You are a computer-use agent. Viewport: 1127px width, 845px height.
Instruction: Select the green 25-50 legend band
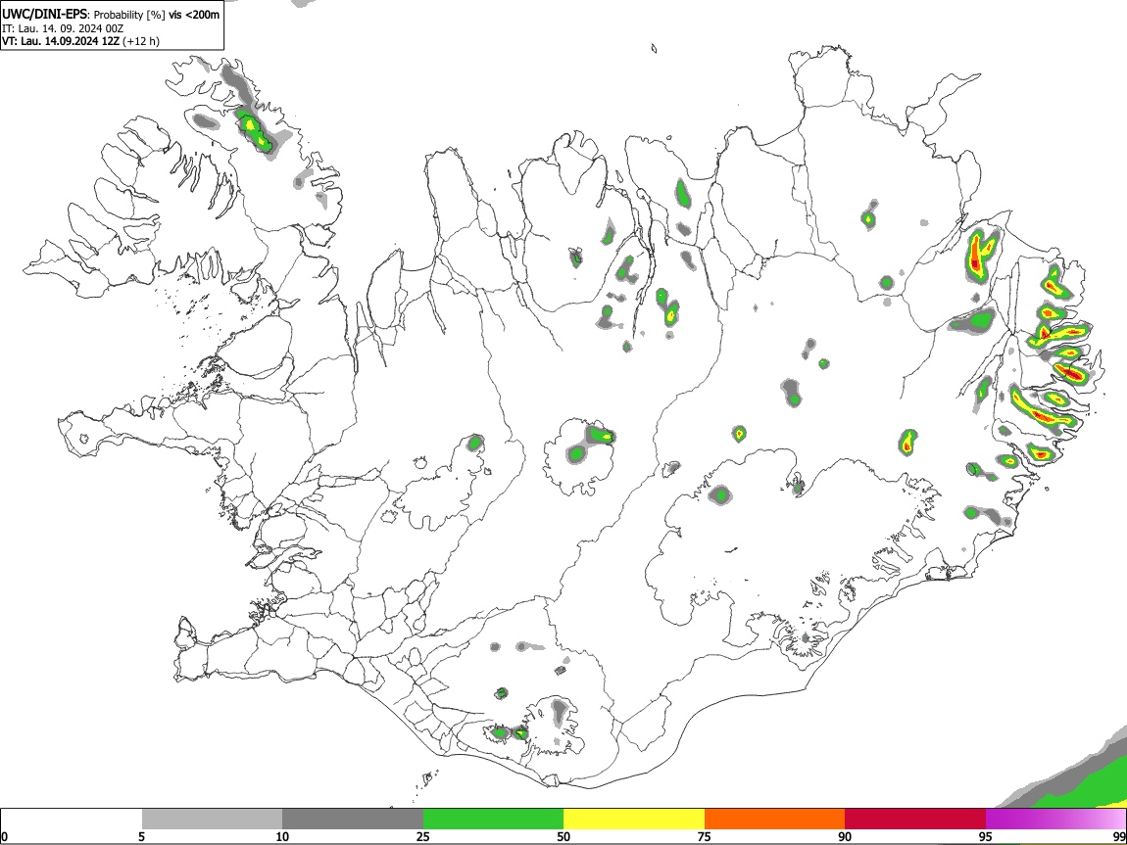click(493, 820)
